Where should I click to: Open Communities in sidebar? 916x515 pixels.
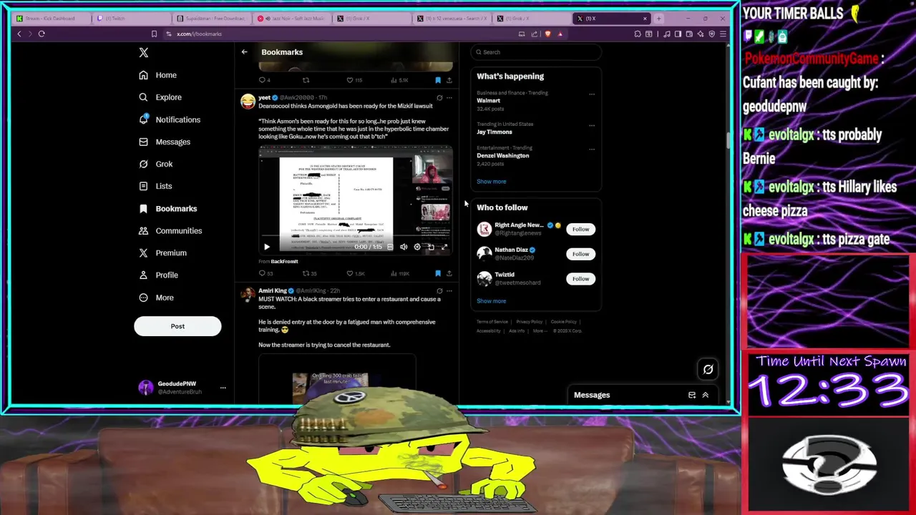[171, 231]
